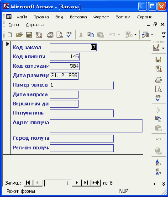Click the Получатель field
Screen dimensions: 168x197
tap(82, 113)
